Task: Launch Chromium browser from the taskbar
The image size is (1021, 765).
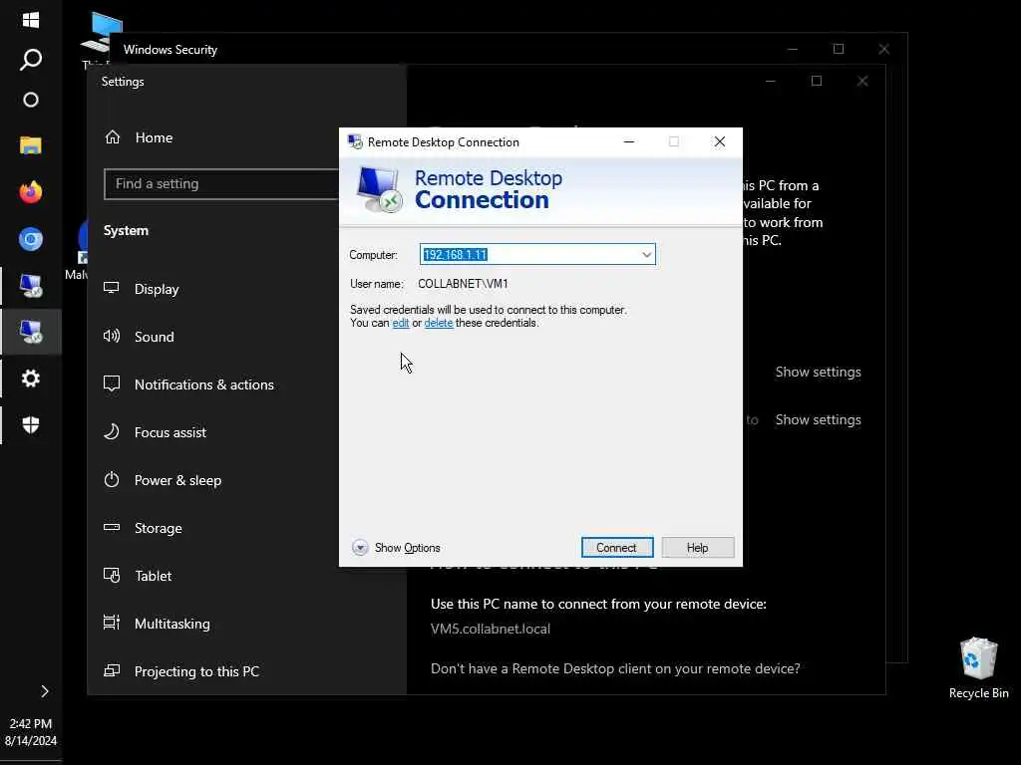Action: click(x=31, y=239)
